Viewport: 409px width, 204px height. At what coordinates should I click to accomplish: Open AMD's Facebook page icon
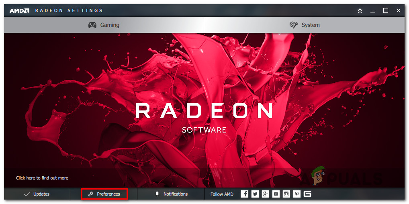coord(245,194)
